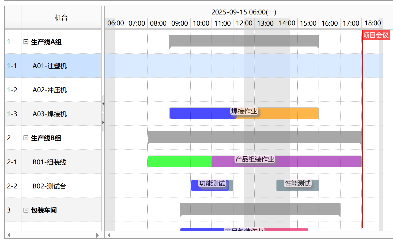Click the splitter's left-pointing collapse arrow
The image size is (393, 240).
pos(103,104)
